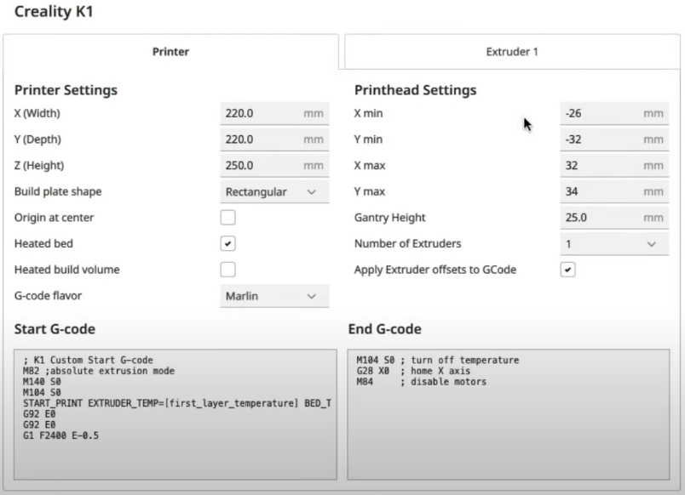
Task: Click the 'M82 ;absolute extrusion mode' line
Action: click(x=99, y=371)
